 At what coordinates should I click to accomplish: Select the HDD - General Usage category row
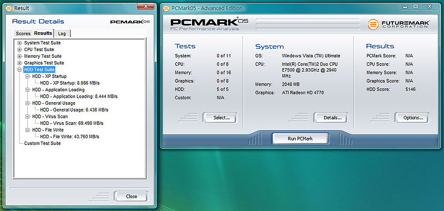tap(53, 103)
